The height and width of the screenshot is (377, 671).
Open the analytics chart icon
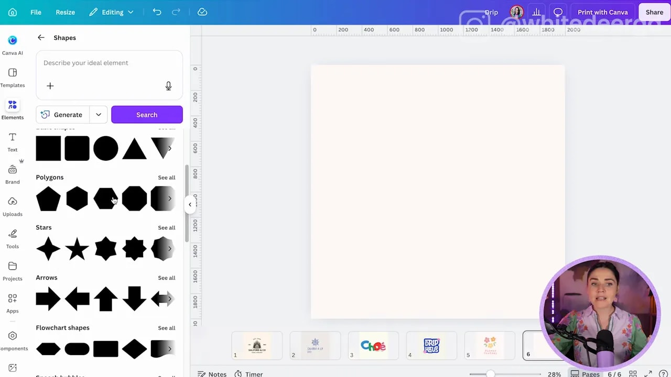(536, 12)
